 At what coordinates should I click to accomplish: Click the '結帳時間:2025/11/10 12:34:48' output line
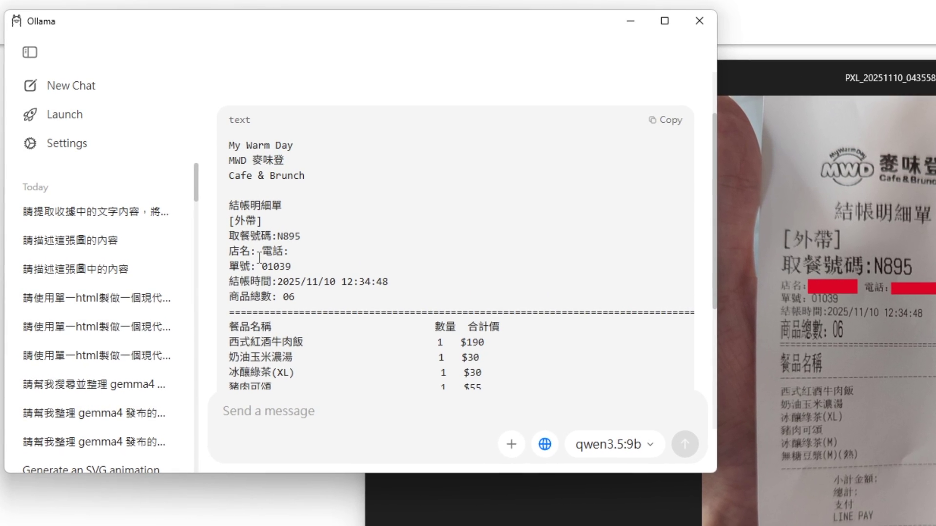tap(309, 282)
